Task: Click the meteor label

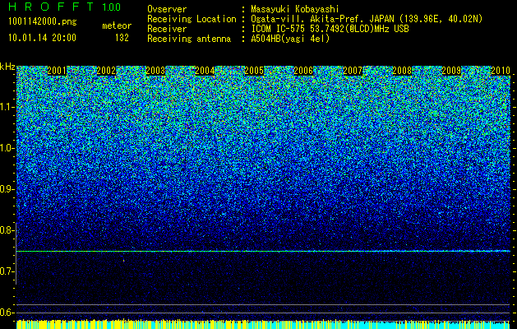Action: (x=117, y=25)
